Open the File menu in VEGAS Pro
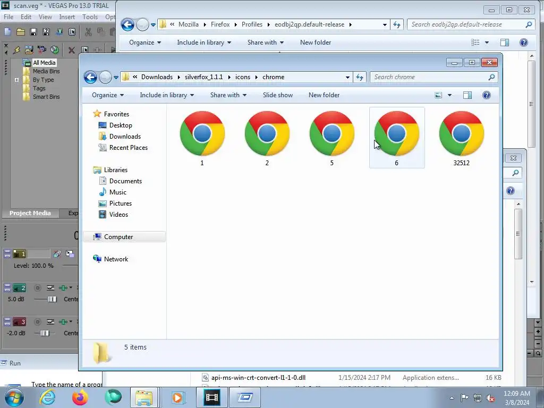Image resolution: width=544 pixels, height=408 pixels. click(x=8, y=16)
